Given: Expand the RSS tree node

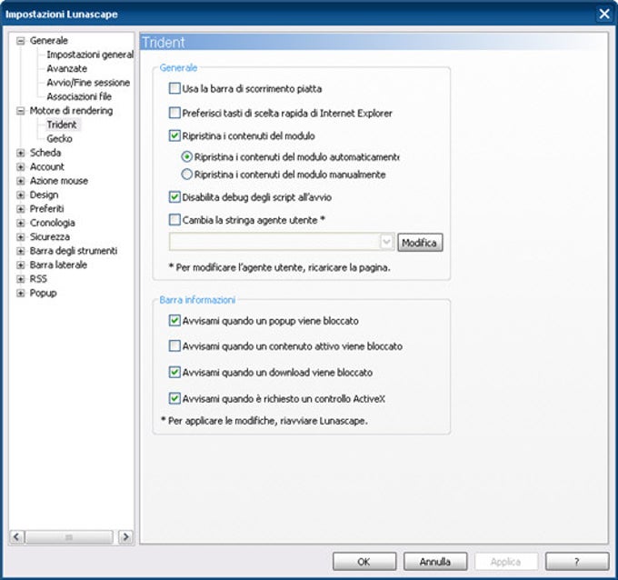Looking at the screenshot, I should click(21, 279).
